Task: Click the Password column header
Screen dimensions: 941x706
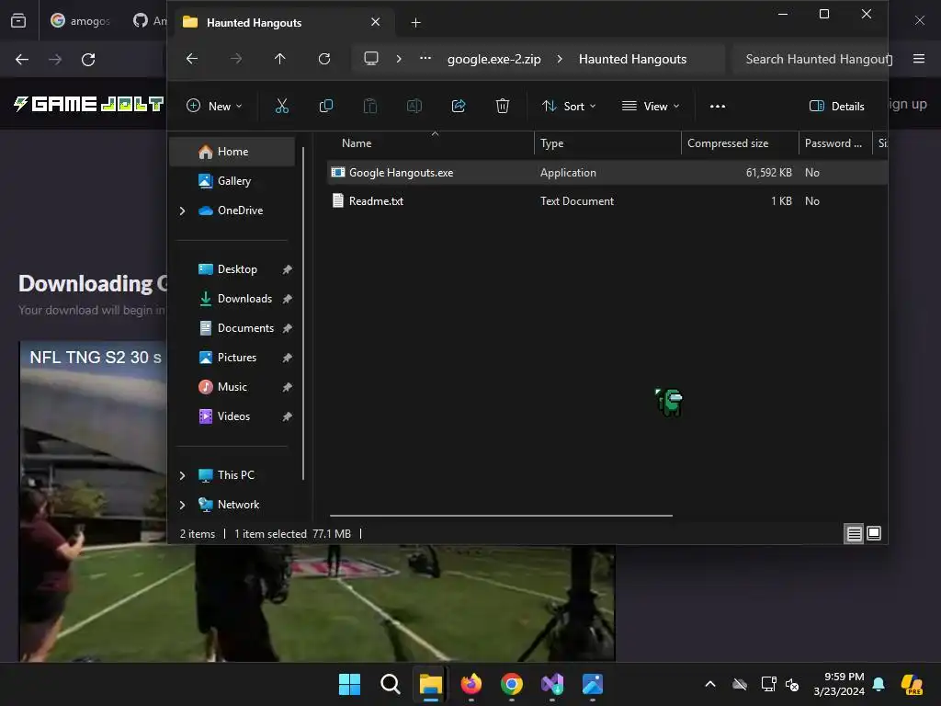Action: [x=834, y=143]
